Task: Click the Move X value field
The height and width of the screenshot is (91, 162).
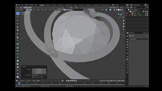Action: (39, 69)
